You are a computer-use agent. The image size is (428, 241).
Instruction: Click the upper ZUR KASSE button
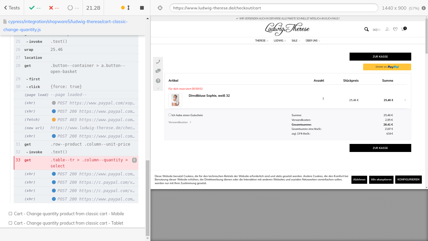click(x=380, y=57)
